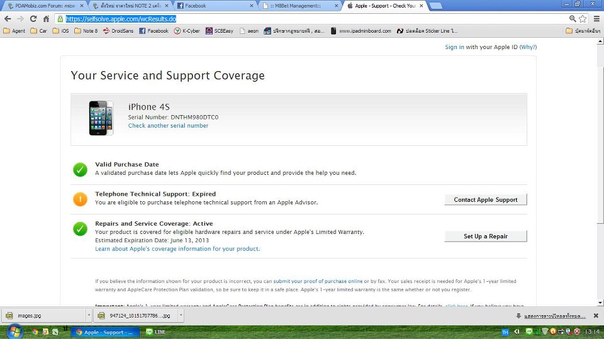Click the Chrome quick launch icon
Image resolution: width=604 pixels, height=339 pixels.
35,331
